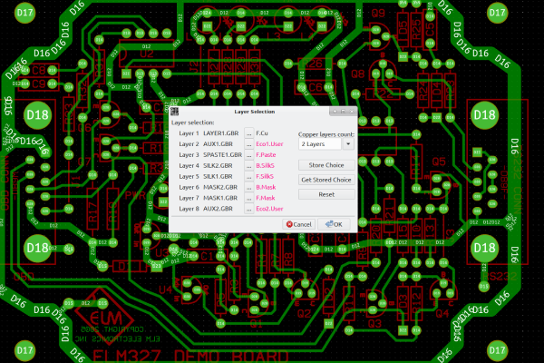544x363 pixels.
Task: Click the 'Copper layers count:' label
Action: 326,134
